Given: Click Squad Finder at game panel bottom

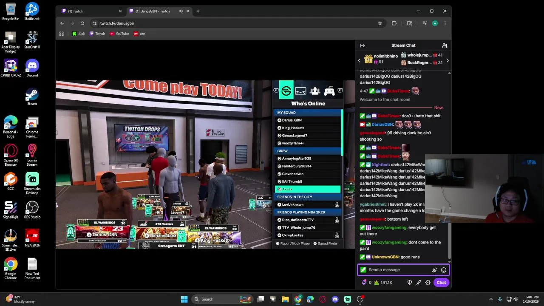Looking at the screenshot, I should [326, 244].
